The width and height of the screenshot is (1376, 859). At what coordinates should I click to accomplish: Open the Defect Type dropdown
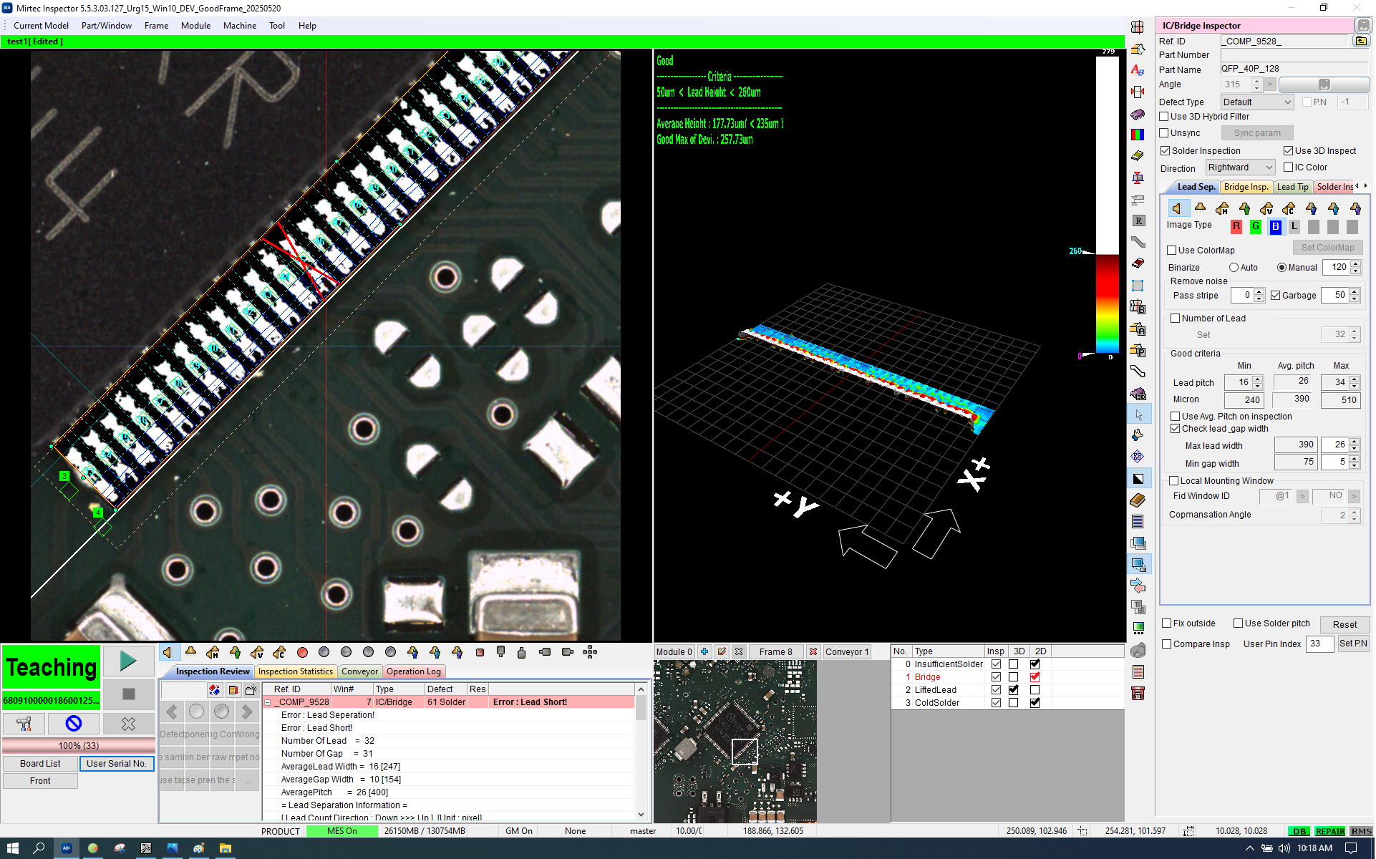pos(1257,102)
